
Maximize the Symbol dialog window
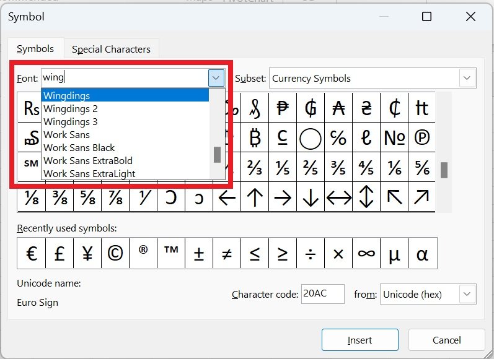pos(426,16)
